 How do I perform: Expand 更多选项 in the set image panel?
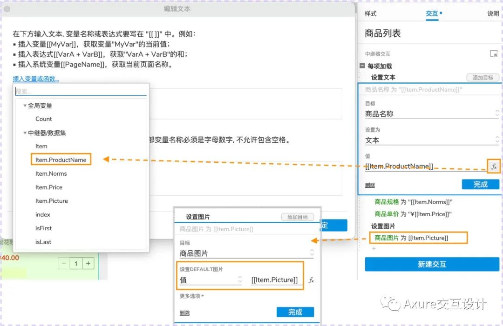click(191, 296)
